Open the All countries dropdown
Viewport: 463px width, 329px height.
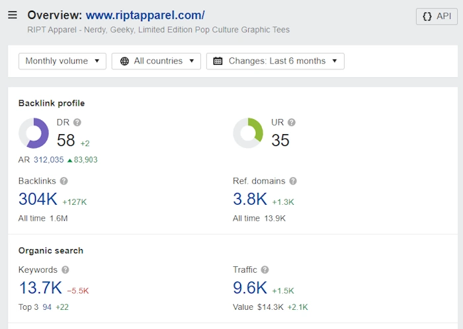156,61
